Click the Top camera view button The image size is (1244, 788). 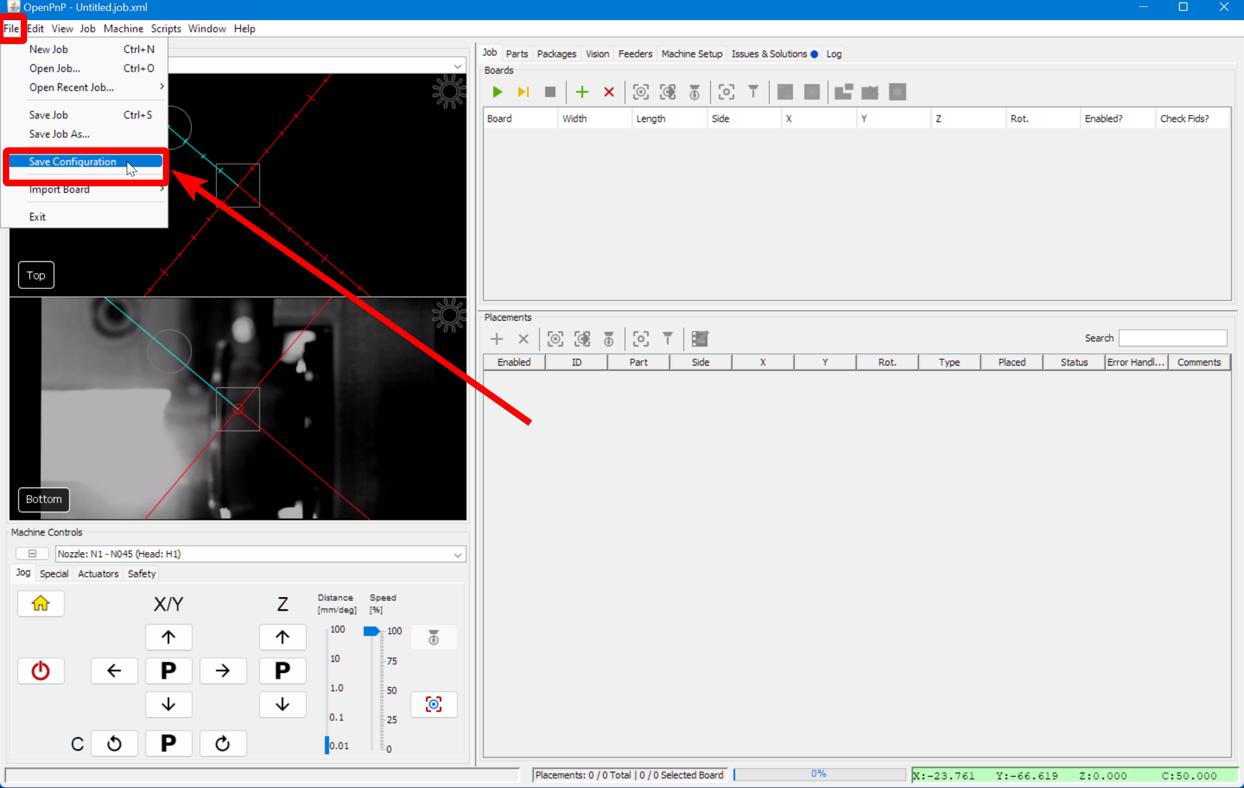36,275
